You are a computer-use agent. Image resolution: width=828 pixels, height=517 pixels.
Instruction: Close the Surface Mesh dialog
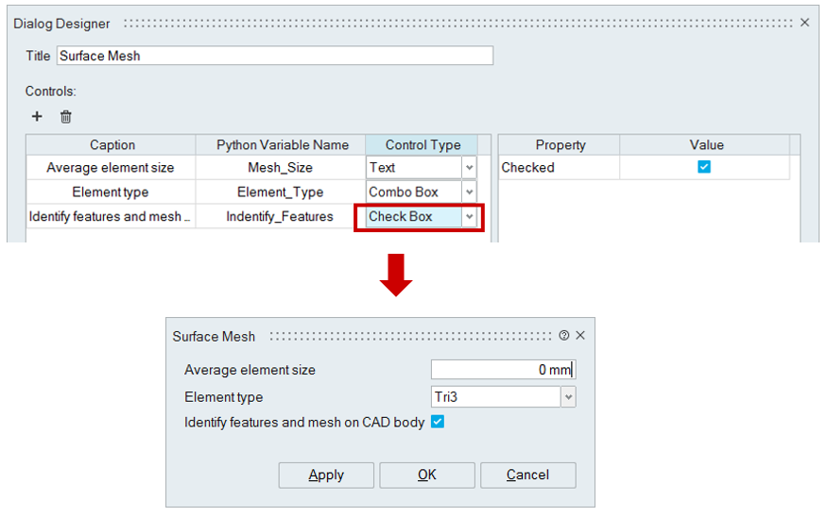pyautogui.click(x=580, y=336)
